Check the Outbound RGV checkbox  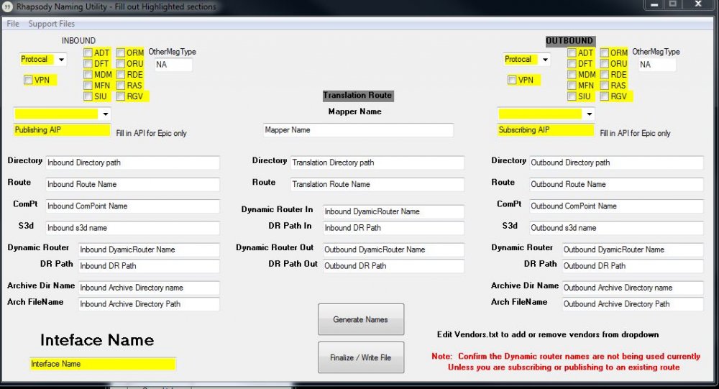pyautogui.click(x=605, y=96)
